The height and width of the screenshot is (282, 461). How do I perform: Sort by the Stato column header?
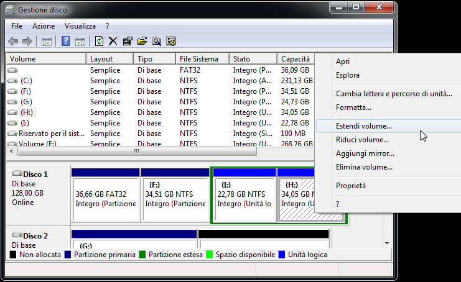pyautogui.click(x=253, y=58)
